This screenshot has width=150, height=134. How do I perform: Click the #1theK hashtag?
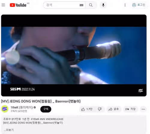click(35, 119)
